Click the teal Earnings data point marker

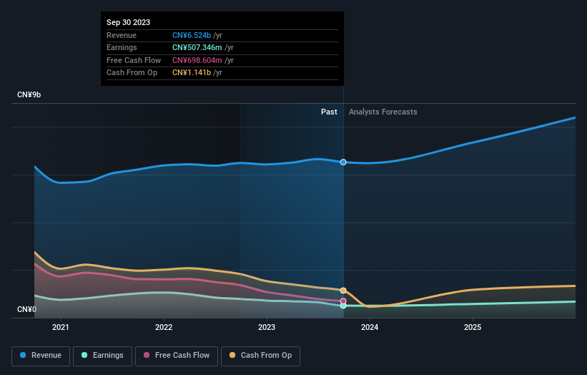point(343,306)
